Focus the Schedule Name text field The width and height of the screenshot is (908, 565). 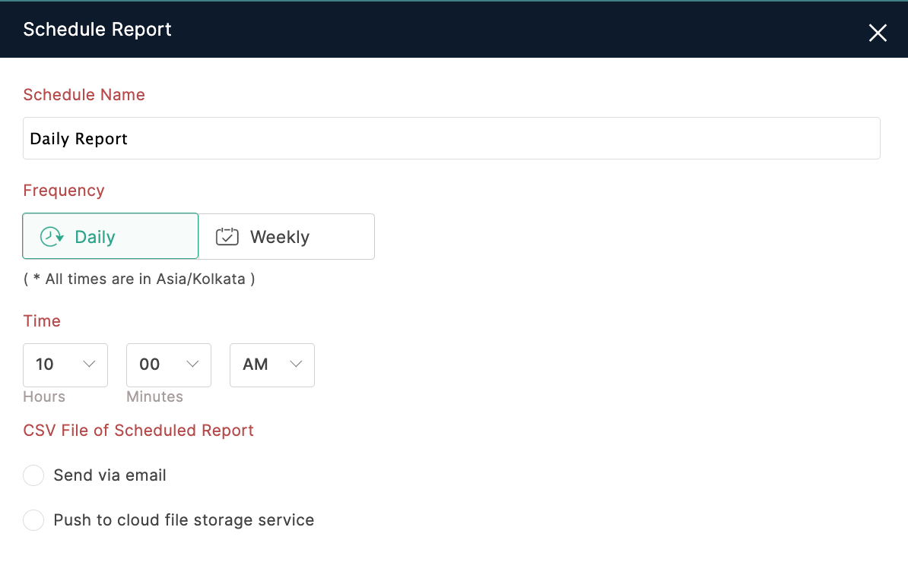451,138
